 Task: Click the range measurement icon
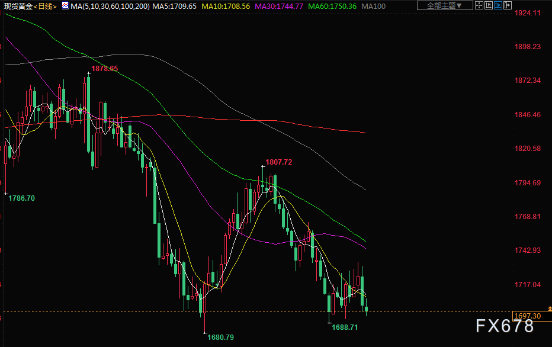[489, 6]
